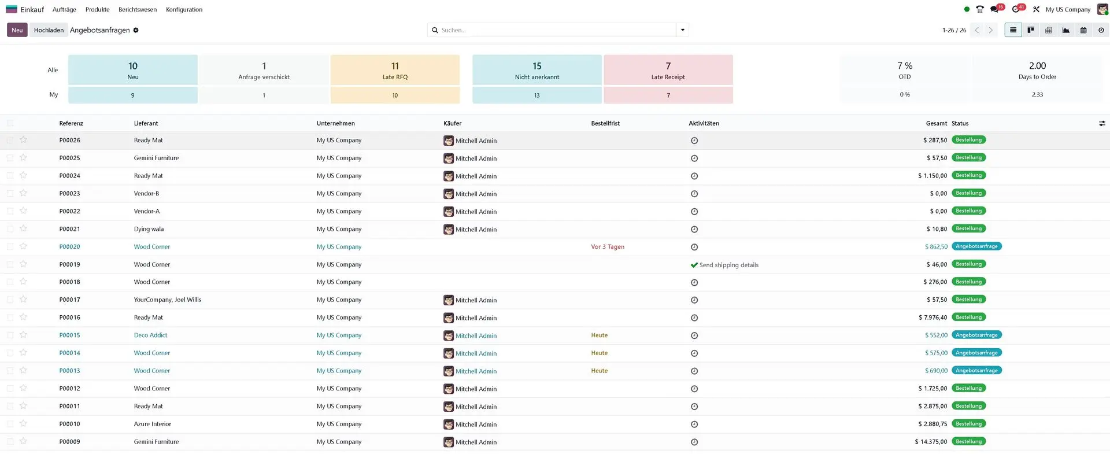
Task: Click the Hochladen button
Action: pyautogui.click(x=49, y=30)
